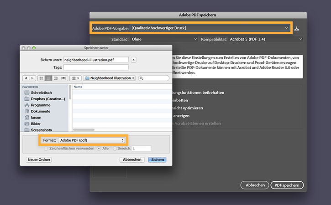Select the Bereich radio button
Screen dimensions: 331x205
115,149
